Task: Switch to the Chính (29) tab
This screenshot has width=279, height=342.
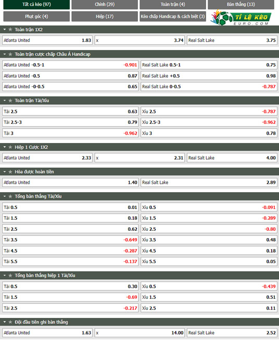Action: tap(105, 4)
